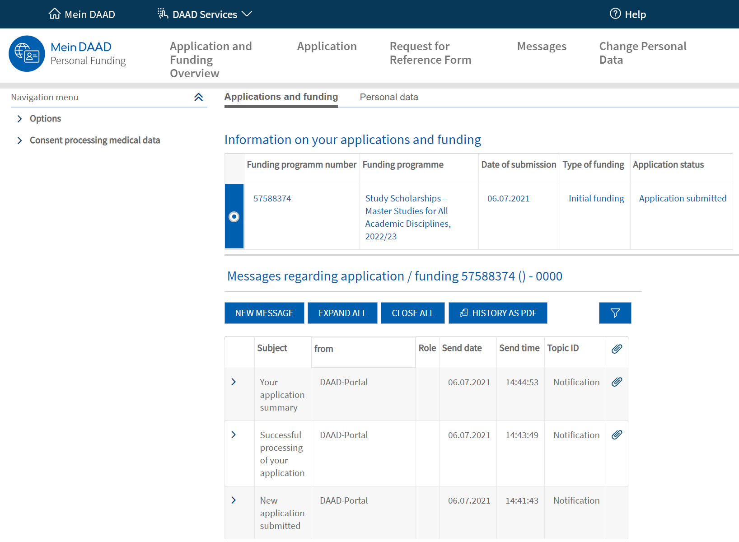
Task: Open Request for Reference Form menu
Action: (430, 53)
